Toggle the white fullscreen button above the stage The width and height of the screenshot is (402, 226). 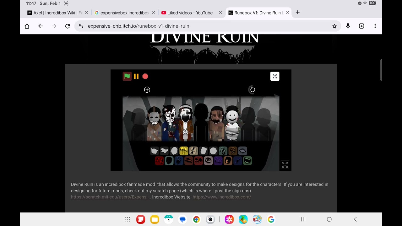point(275,76)
